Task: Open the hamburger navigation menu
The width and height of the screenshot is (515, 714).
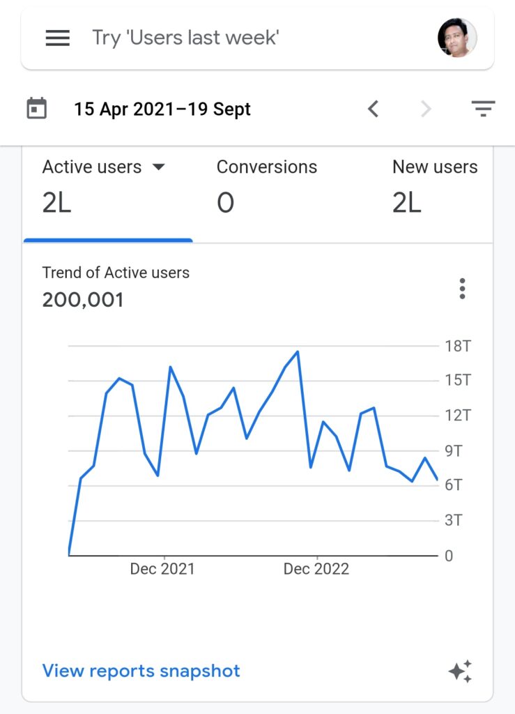Action: (x=58, y=38)
